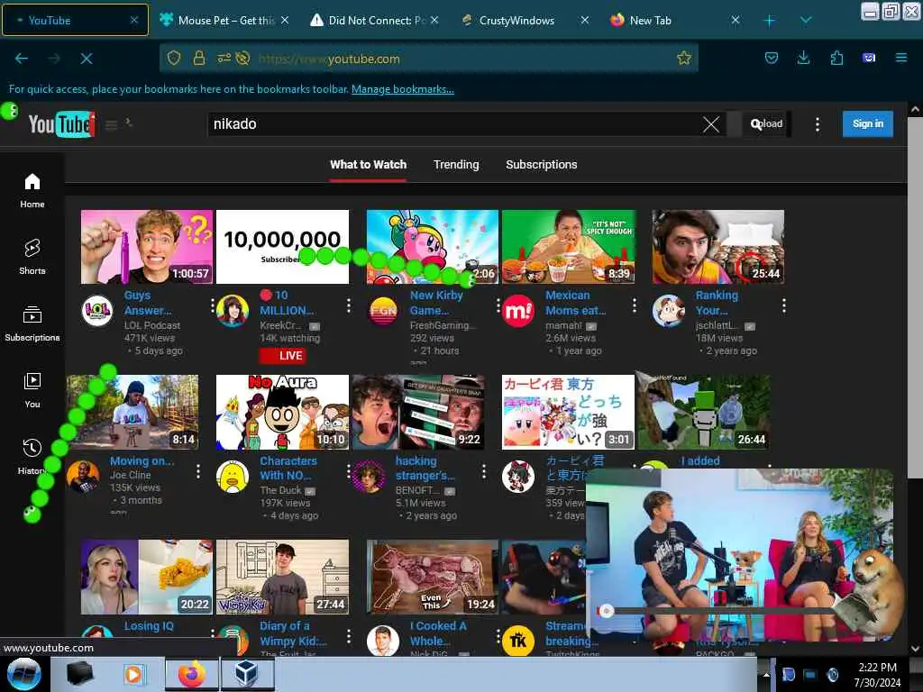Viewport: 923px width, 692px height.
Task: Switch to the Trending tab
Action: [456, 165]
